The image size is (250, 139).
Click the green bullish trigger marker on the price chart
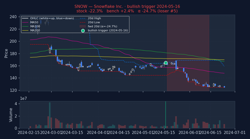click(166, 63)
